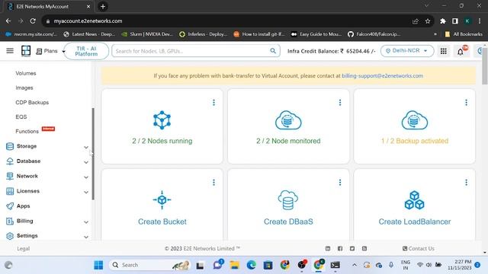Click 1 / 2 Backup activated text
The height and width of the screenshot is (274, 488).
(x=415, y=141)
